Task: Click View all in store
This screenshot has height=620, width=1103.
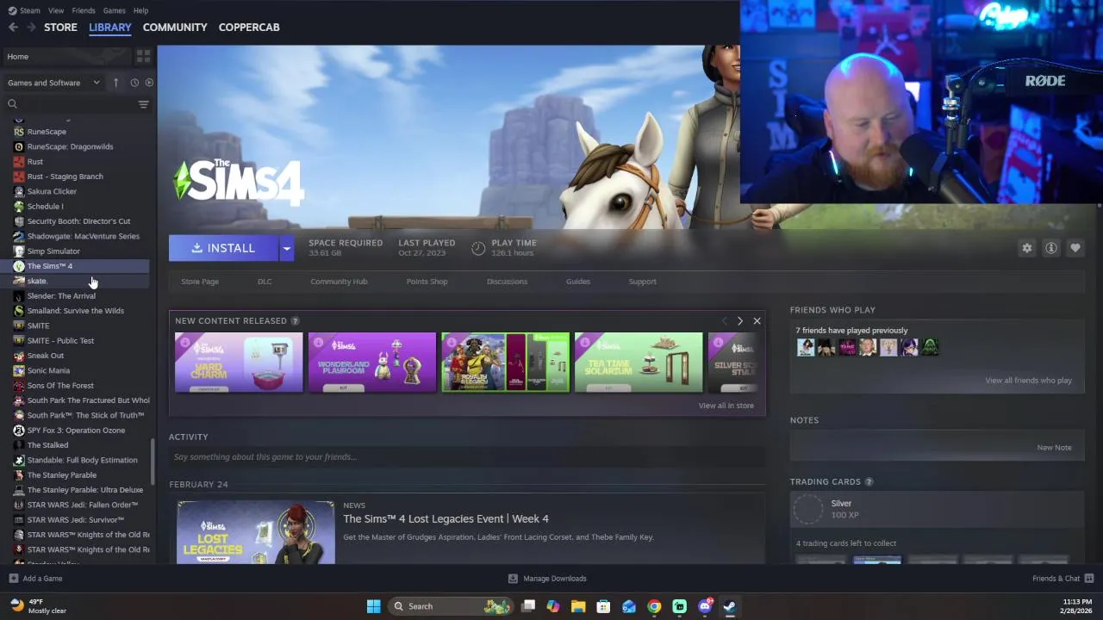Action: pyautogui.click(x=726, y=406)
